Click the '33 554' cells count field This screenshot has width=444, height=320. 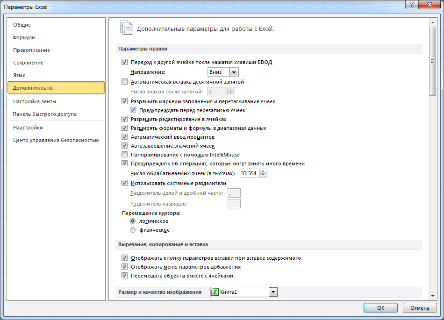[250, 173]
